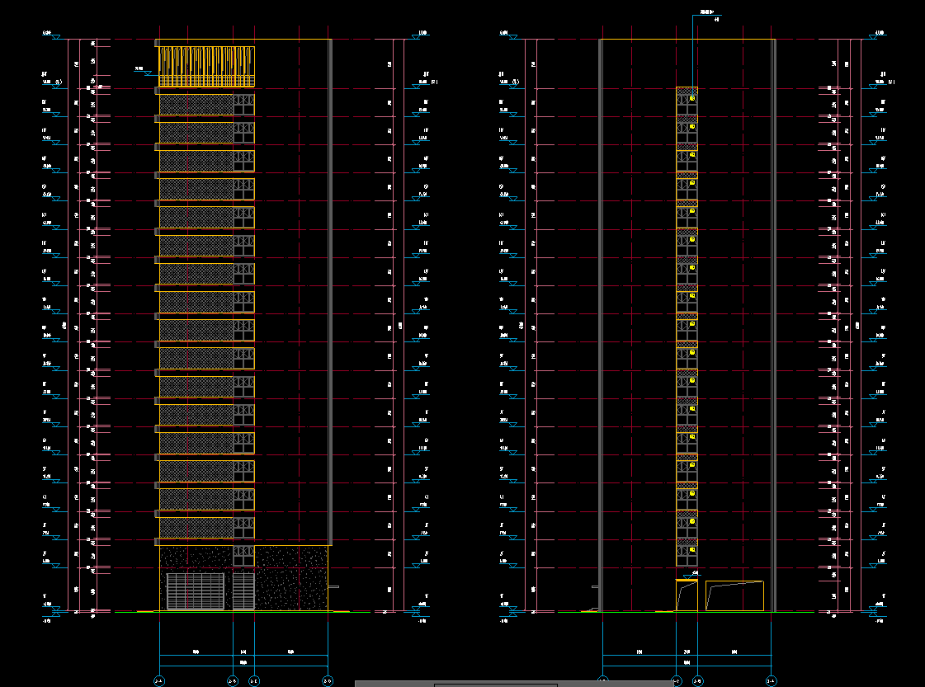925x687 pixels.
Task: Select top-left elevation level marker of left drawing
Action: 50,35
